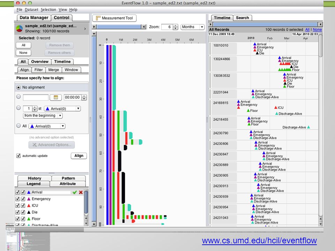
Task: Click the green Floor triangle in legend
Action: [x=29, y=219]
